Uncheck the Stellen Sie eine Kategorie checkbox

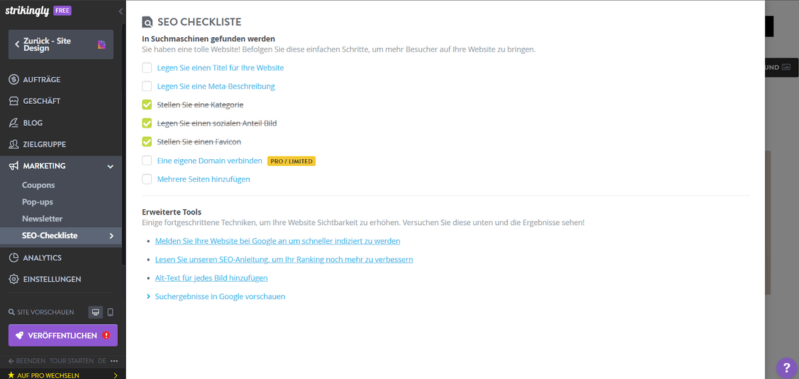pyautogui.click(x=146, y=105)
